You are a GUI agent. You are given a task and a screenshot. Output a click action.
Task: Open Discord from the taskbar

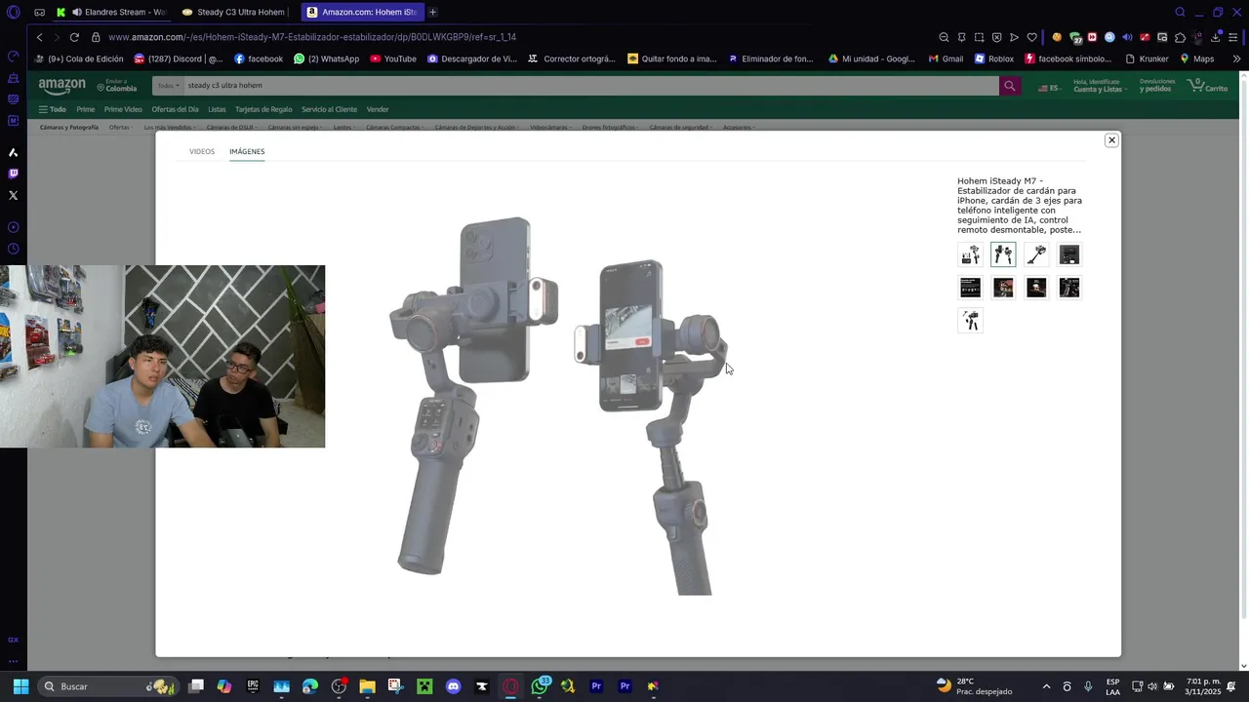[x=453, y=686]
